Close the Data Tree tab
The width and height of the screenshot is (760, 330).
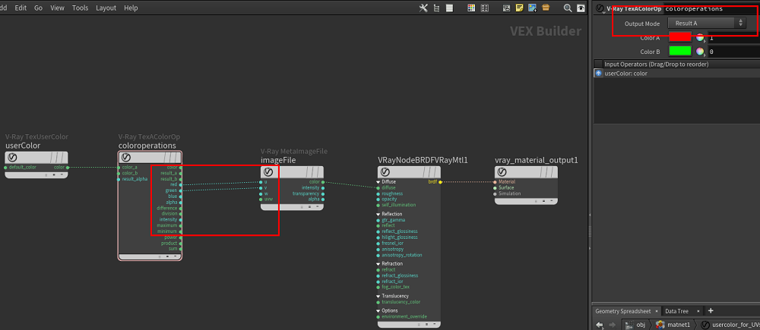pyautogui.click(x=698, y=311)
